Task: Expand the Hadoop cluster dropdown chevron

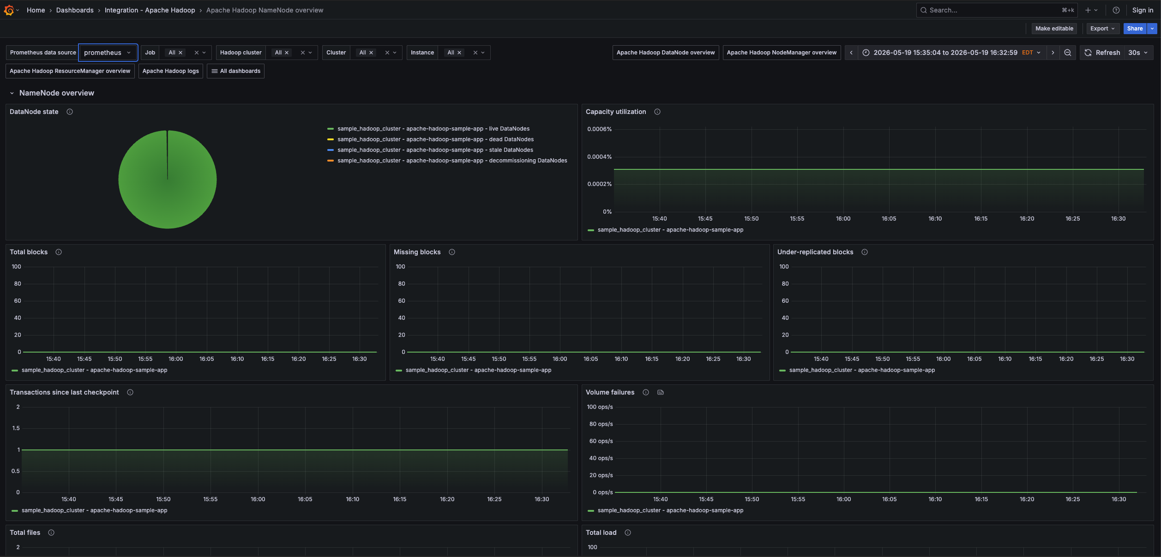Action: (x=310, y=53)
